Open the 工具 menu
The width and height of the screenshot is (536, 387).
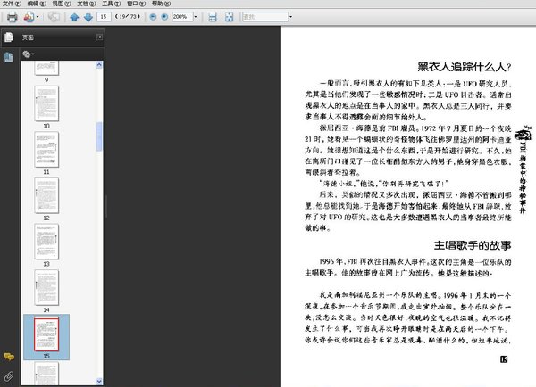pos(107,4)
